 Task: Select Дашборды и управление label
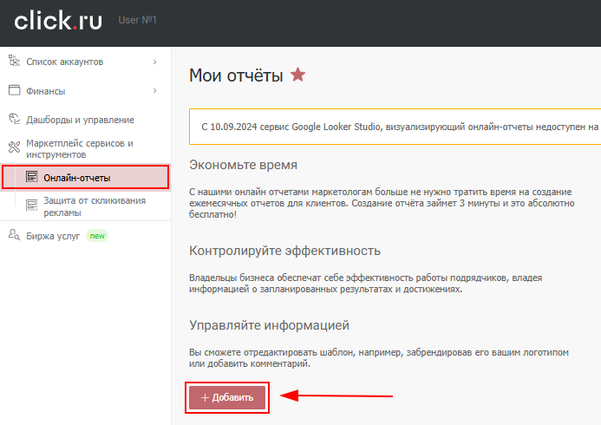pos(80,120)
